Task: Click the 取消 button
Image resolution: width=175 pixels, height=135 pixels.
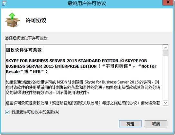Action: 156,124
